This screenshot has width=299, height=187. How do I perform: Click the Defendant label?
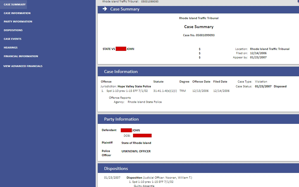[x=109, y=130]
